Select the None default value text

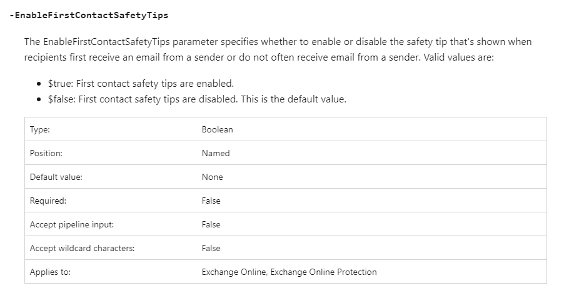[212, 177]
